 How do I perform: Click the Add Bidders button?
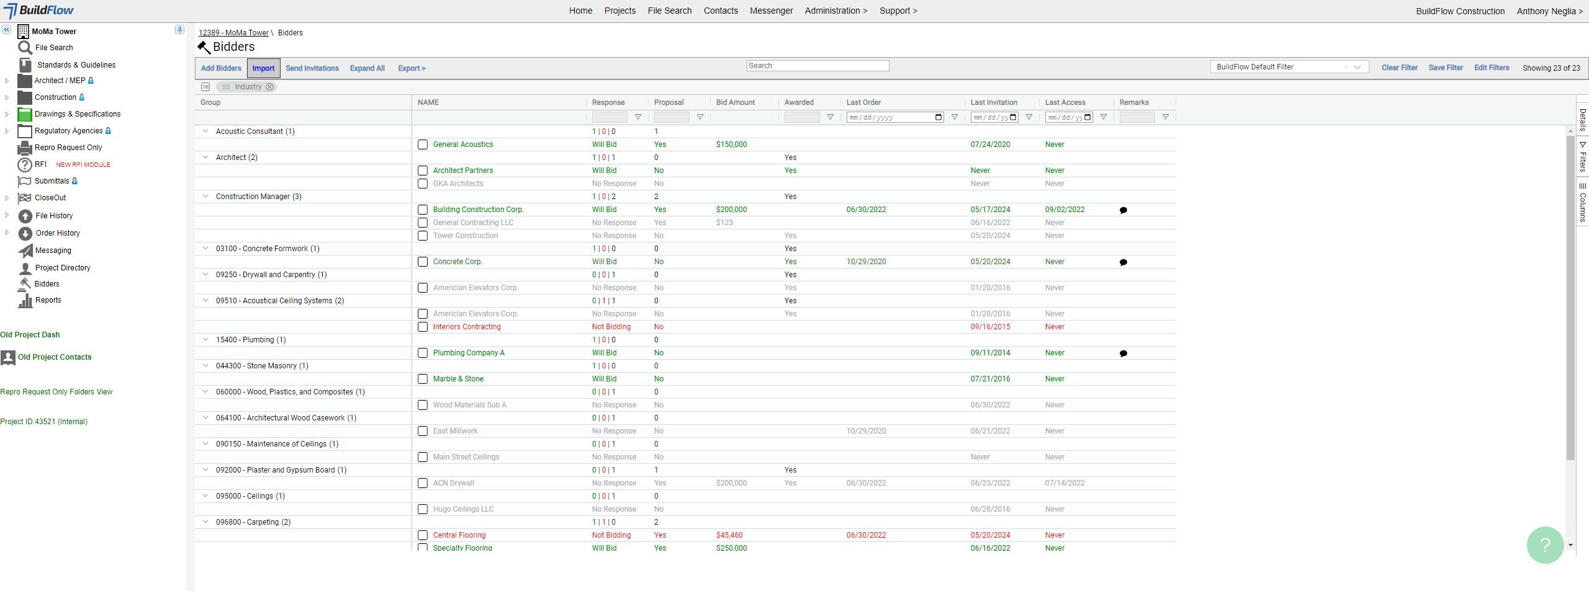(x=221, y=68)
